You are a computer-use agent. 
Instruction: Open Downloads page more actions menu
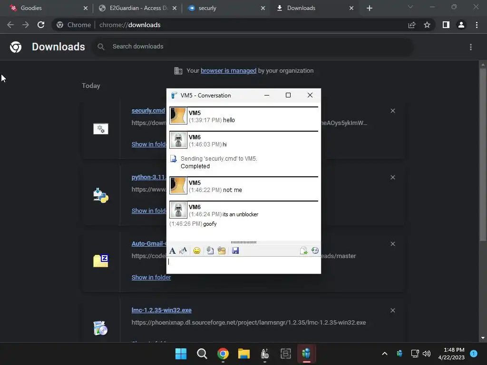[x=471, y=47]
